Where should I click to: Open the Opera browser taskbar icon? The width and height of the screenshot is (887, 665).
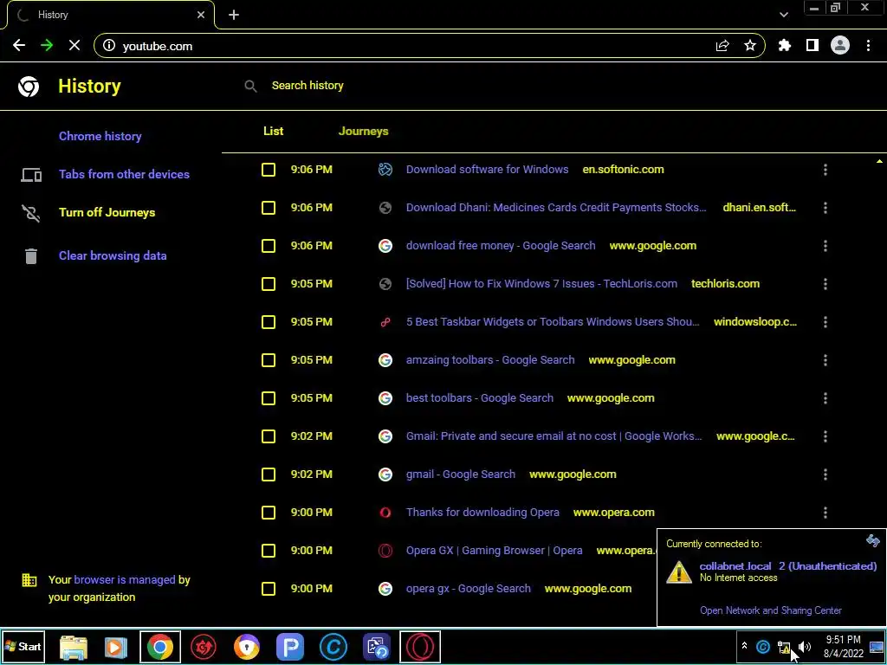coord(420,647)
